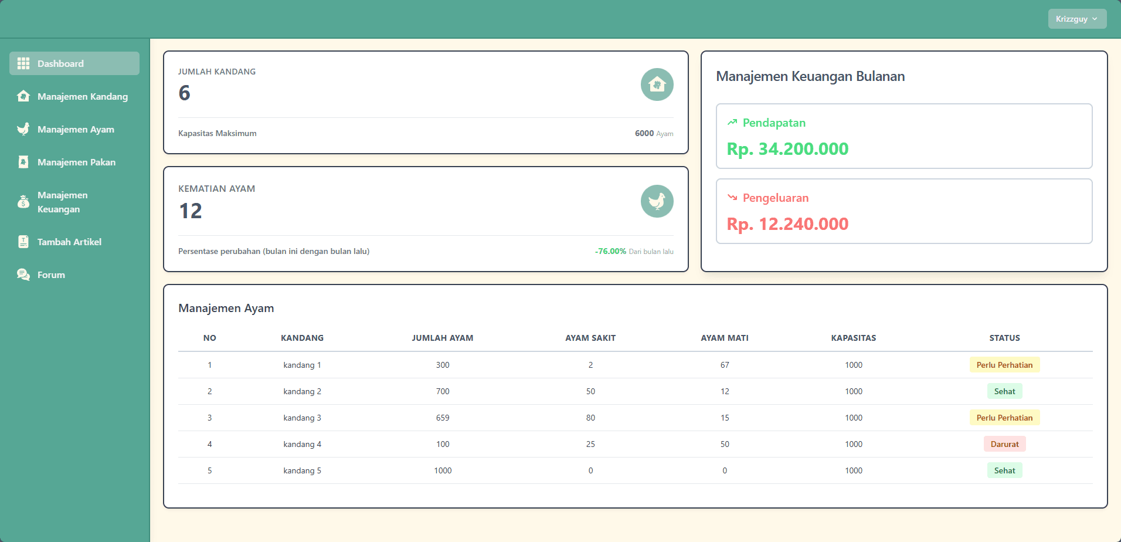Click the chat bubbles Forum icon

(x=23, y=275)
